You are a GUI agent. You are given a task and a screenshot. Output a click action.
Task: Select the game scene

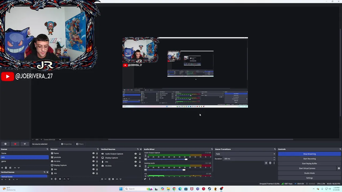(x=24, y=161)
